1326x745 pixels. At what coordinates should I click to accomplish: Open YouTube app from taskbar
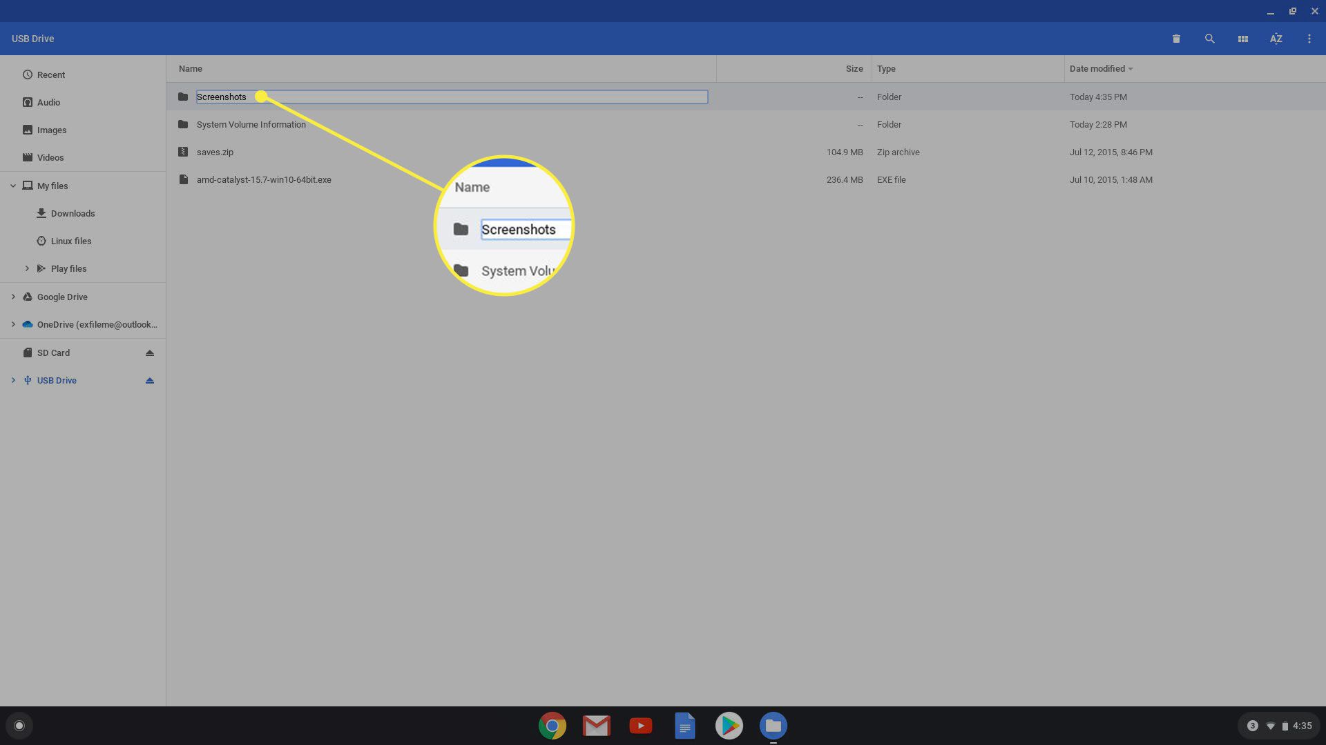(640, 725)
